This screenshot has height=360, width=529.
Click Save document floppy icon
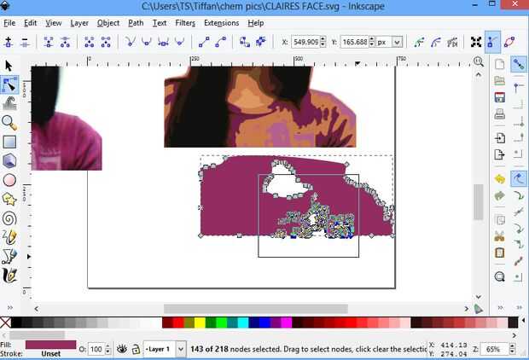coord(500,97)
